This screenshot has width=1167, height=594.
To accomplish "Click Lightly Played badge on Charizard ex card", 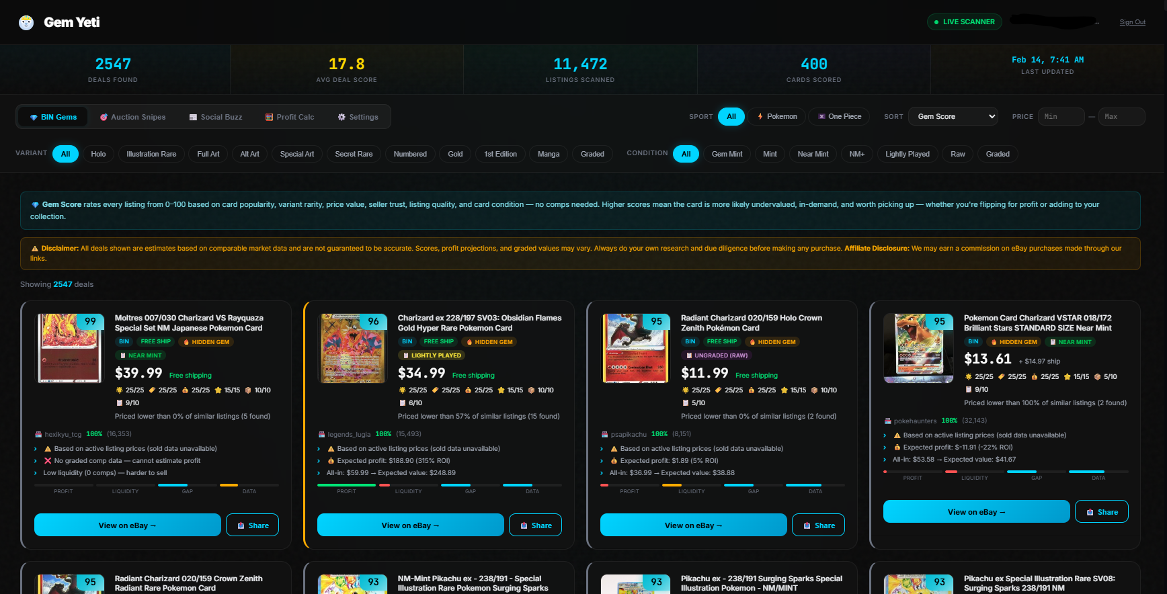I will pyautogui.click(x=431, y=355).
